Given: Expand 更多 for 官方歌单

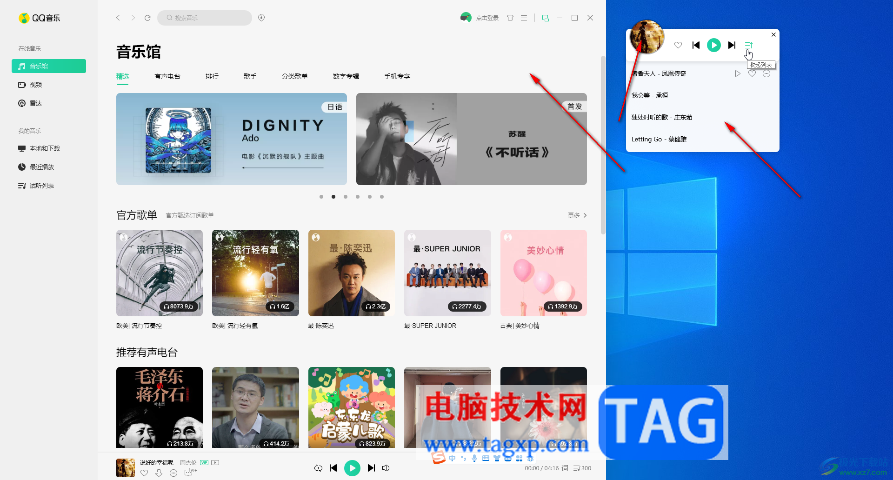Looking at the screenshot, I should [577, 215].
